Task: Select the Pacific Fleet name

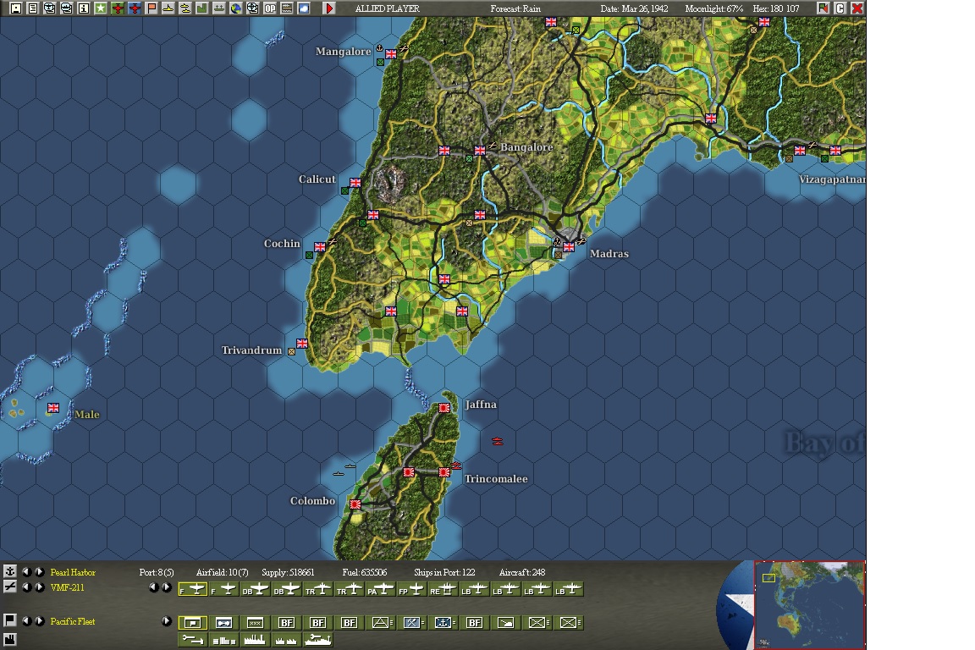Action: (x=73, y=620)
